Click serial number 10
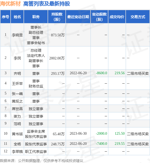 [5, 133]
